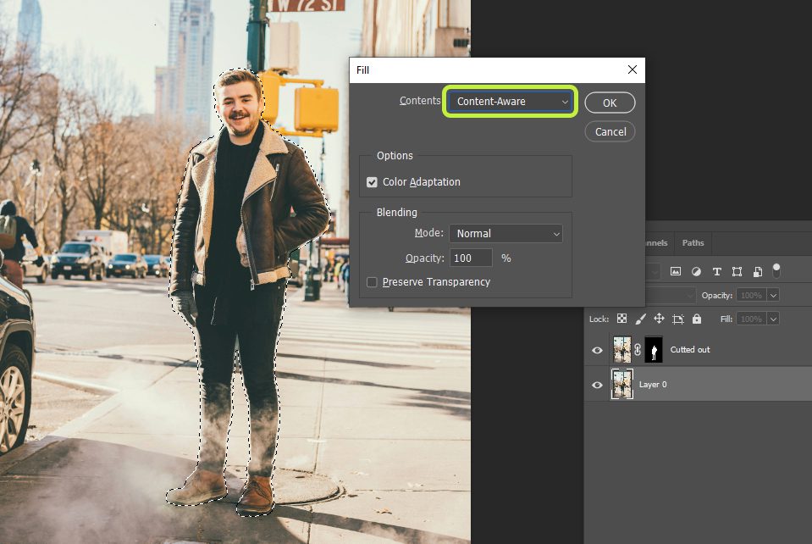Open the layer Opacity dropdown arrow
812x544 pixels.
pyautogui.click(x=773, y=296)
